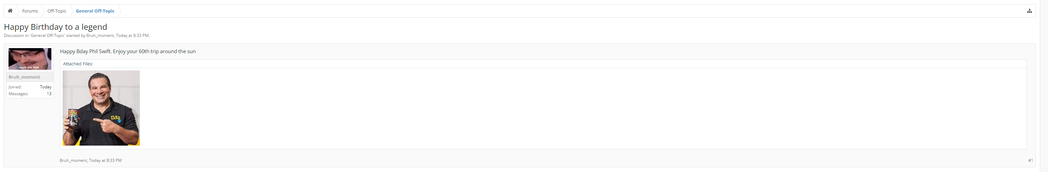
Task: Open Bruh_moment profile from the thread subtitle
Action: pyautogui.click(x=100, y=36)
